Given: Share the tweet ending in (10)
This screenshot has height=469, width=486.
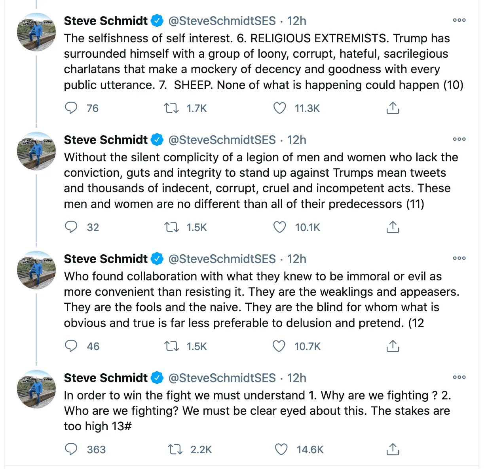Looking at the screenshot, I should pyautogui.click(x=392, y=108).
